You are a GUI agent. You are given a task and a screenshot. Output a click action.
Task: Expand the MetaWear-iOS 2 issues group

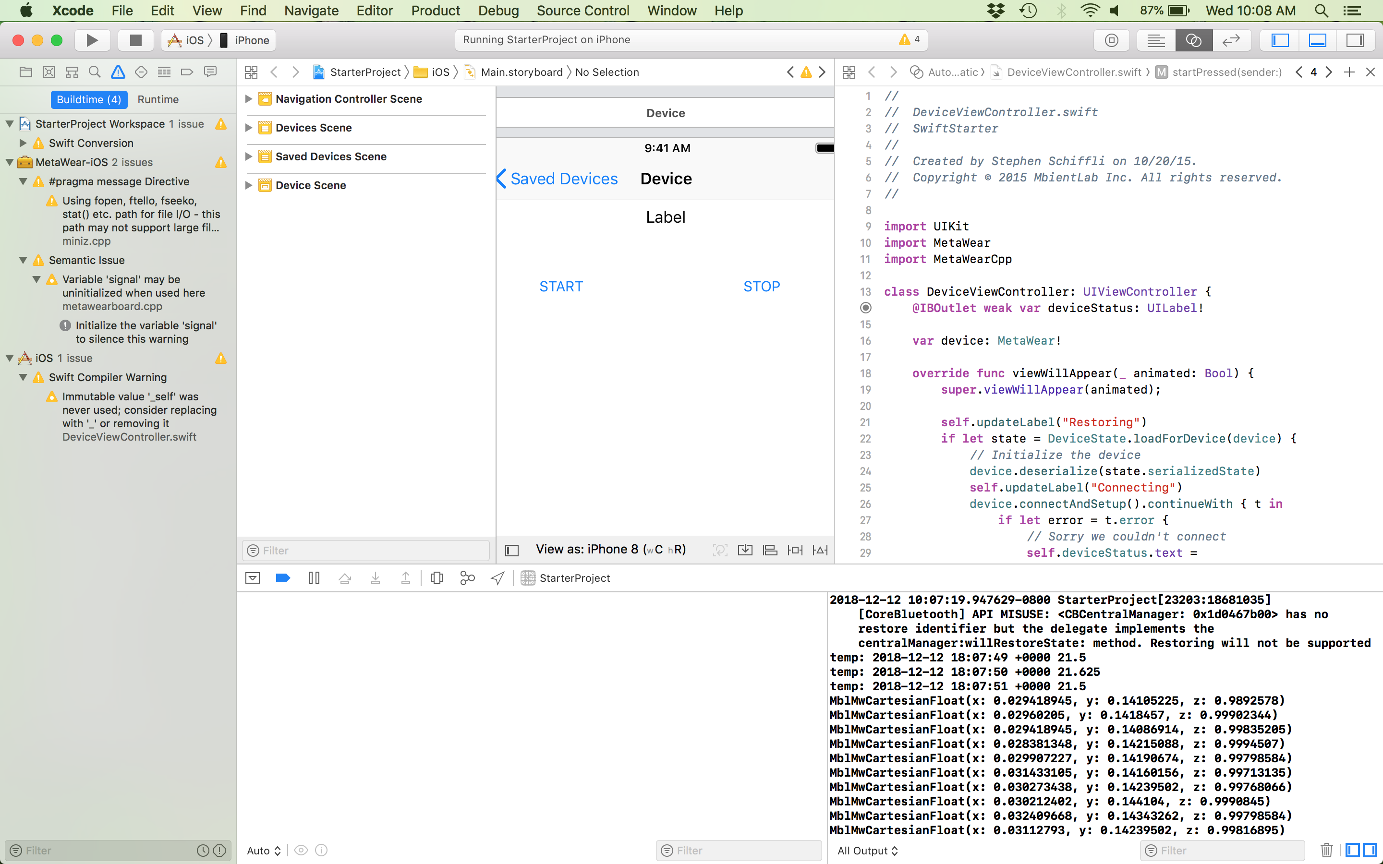pyautogui.click(x=8, y=161)
